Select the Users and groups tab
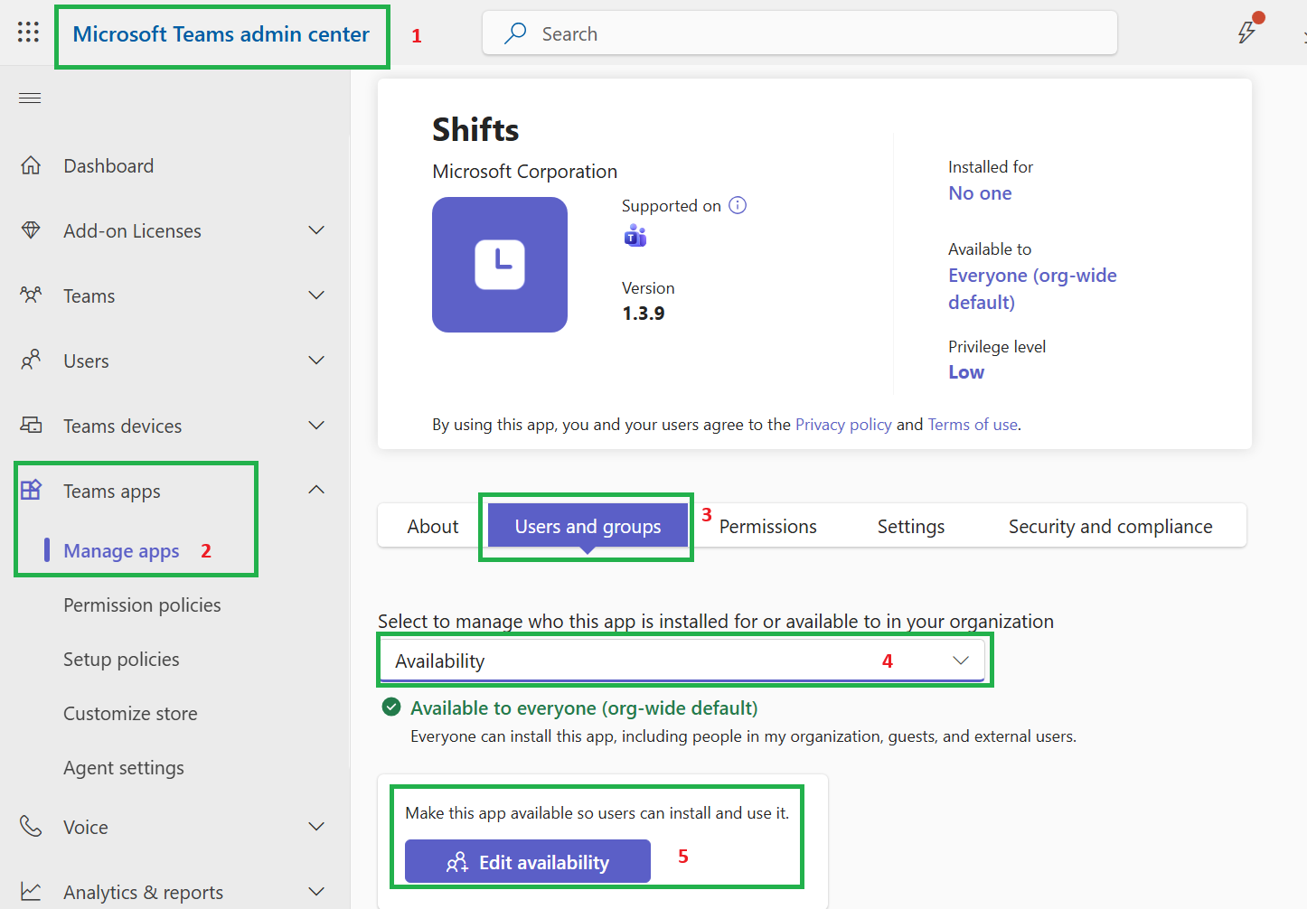This screenshot has height=909, width=1307. click(588, 526)
